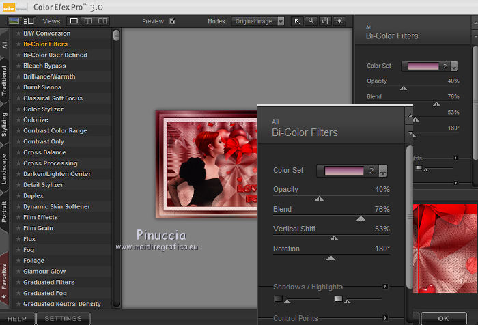Click the star next to Burnt Sienna
This screenshot has width=478, height=325.
coord(18,87)
